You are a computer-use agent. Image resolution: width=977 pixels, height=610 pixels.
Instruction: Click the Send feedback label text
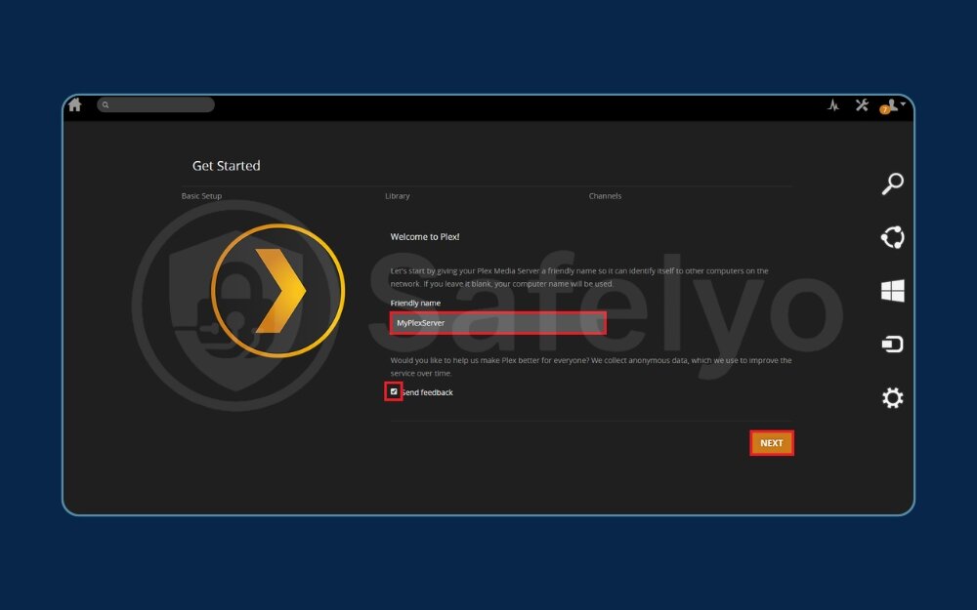click(x=430, y=391)
